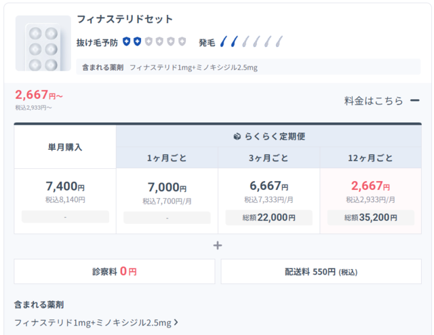Image resolution: width=434 pixels, height=335 pixels.
Task: Click the last gray shield icon
Action: coord(182,42)
